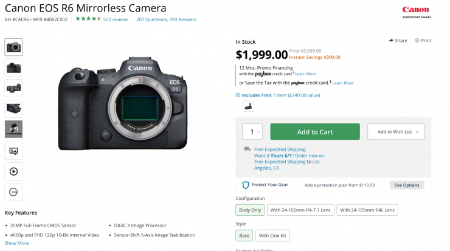Play the product video
The width and height of the screenshot is (450, 251).
(x=13, y=171)
